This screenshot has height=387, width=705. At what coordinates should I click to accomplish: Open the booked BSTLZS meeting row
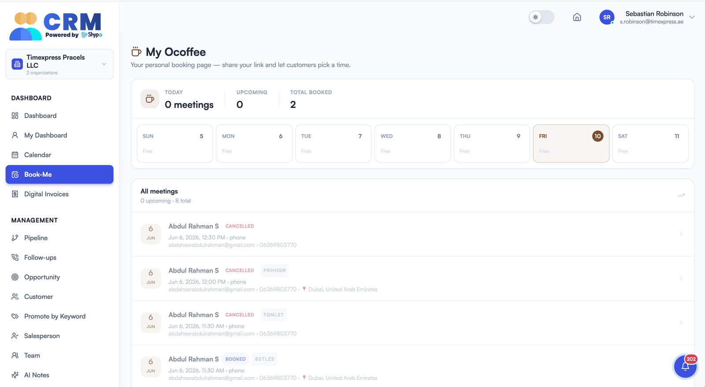tap(412, 366)
